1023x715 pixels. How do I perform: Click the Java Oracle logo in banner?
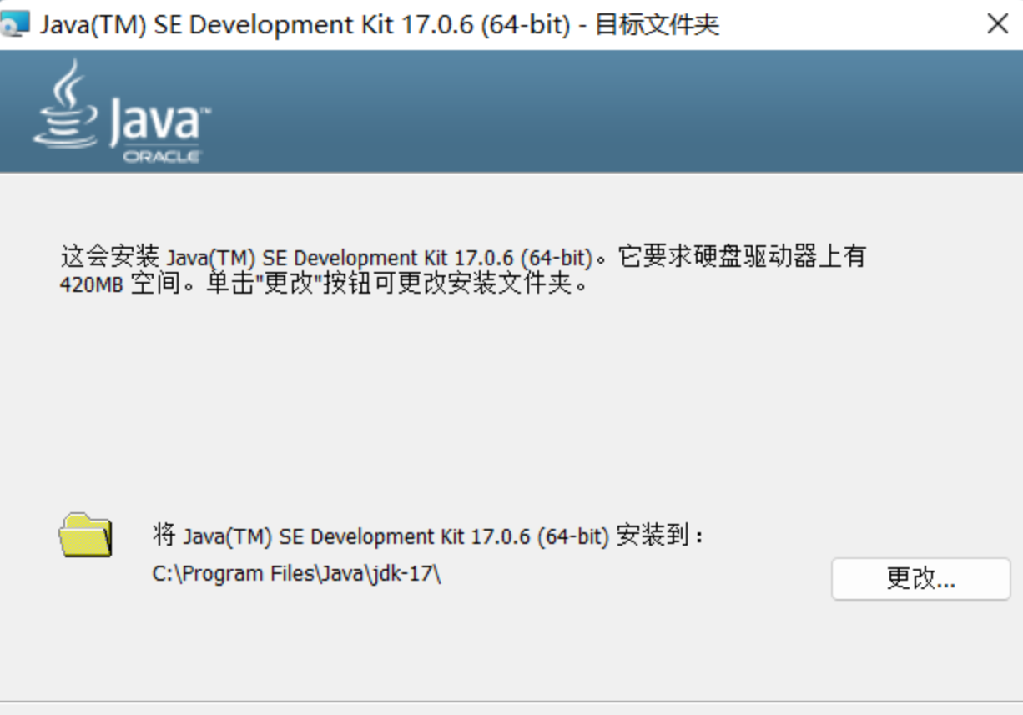(x=122, y=111)
